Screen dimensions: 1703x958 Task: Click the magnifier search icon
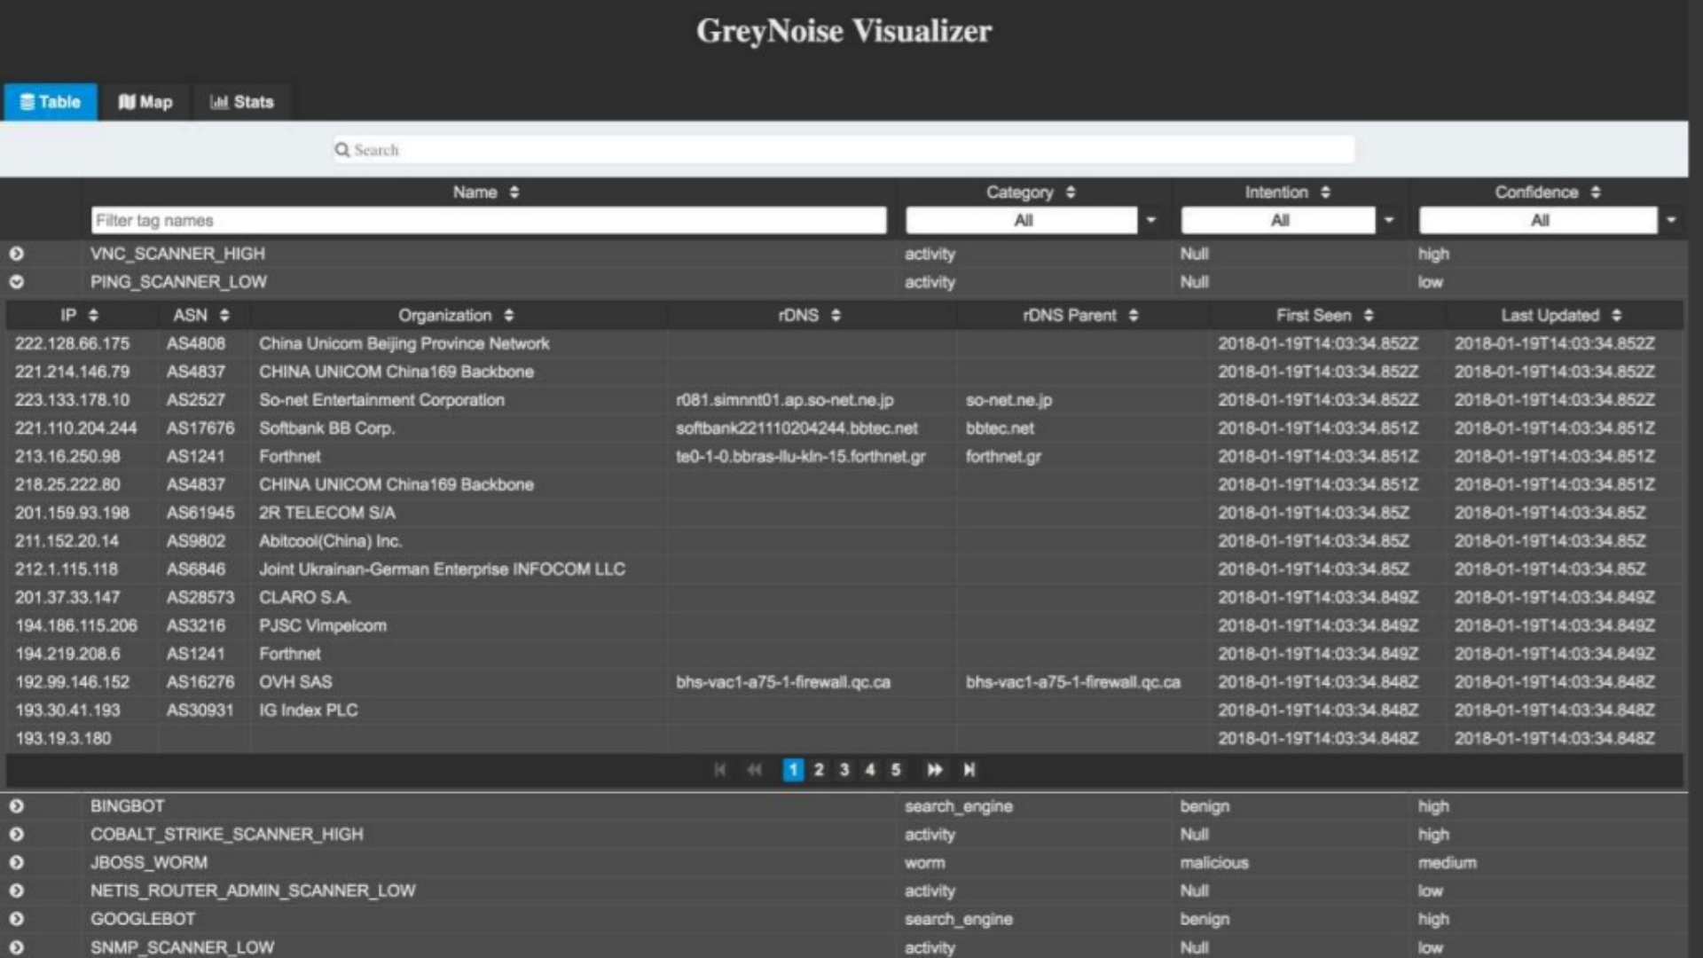[x=341, y=150]
